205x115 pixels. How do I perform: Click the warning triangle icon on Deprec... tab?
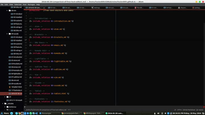tap(179, 8)
